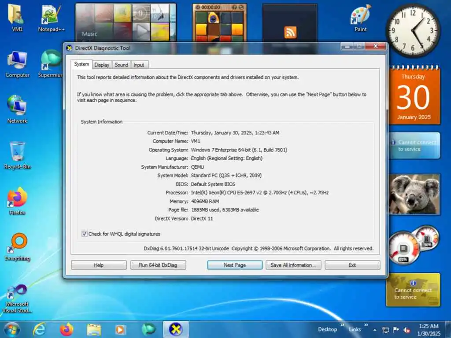
Task: Open the Recycle Bin icon
Action: pos(17,155)
